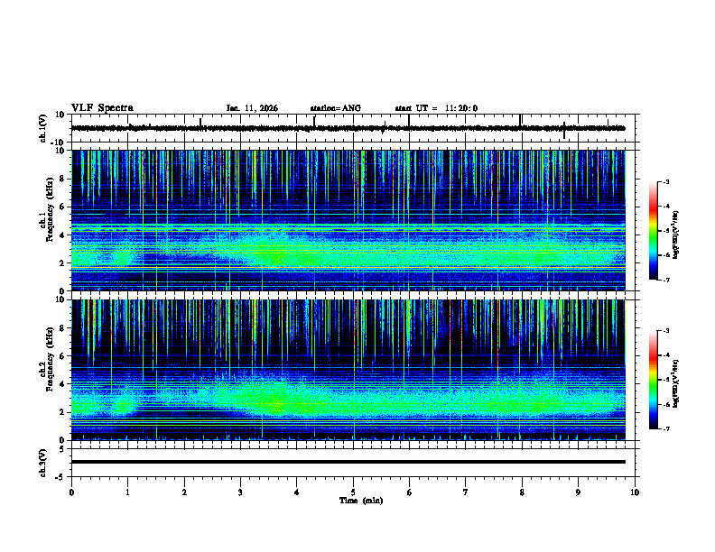The width and height of the screenshot is (715, 552).
Task: Click the ch.1 "Frequency (kHz)" axis label
Action: [x=51, y=210]
